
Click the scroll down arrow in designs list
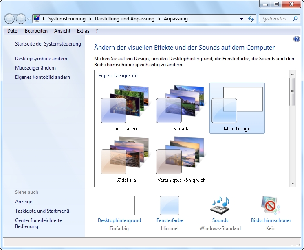coord(292,184)
